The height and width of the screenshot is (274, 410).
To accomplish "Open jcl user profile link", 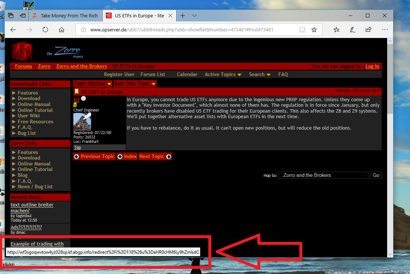I will point(76,99).
